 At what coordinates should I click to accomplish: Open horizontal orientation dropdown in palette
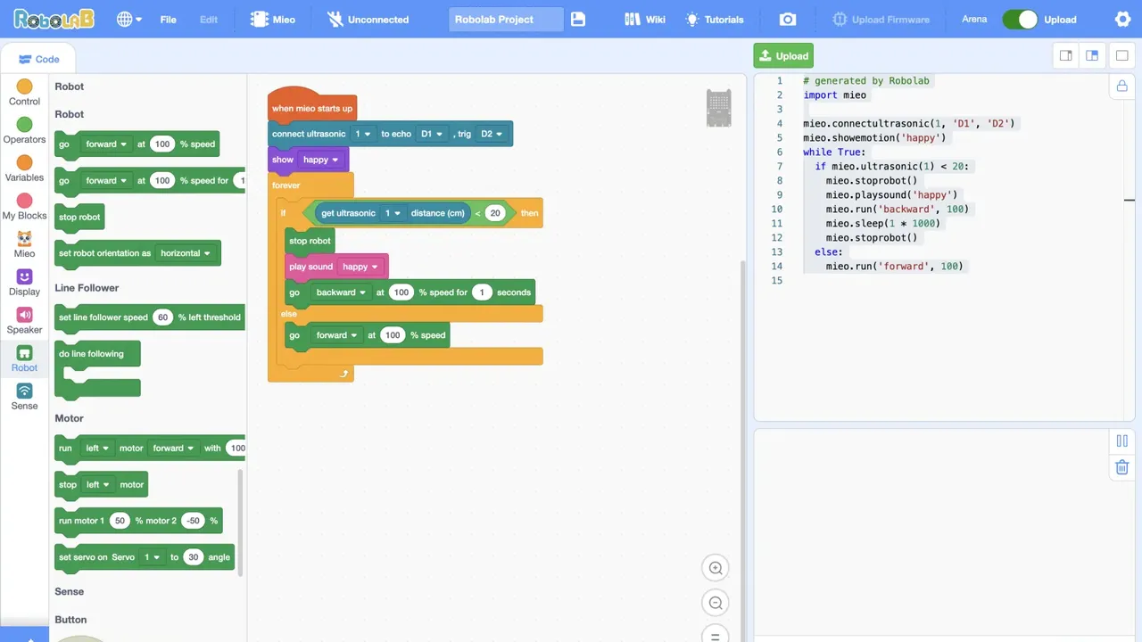click(186, 253)
